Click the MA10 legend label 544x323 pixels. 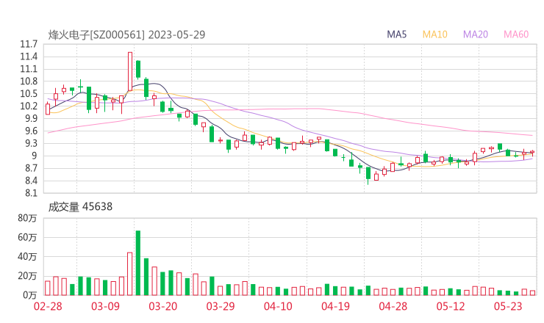coord(434,35)
